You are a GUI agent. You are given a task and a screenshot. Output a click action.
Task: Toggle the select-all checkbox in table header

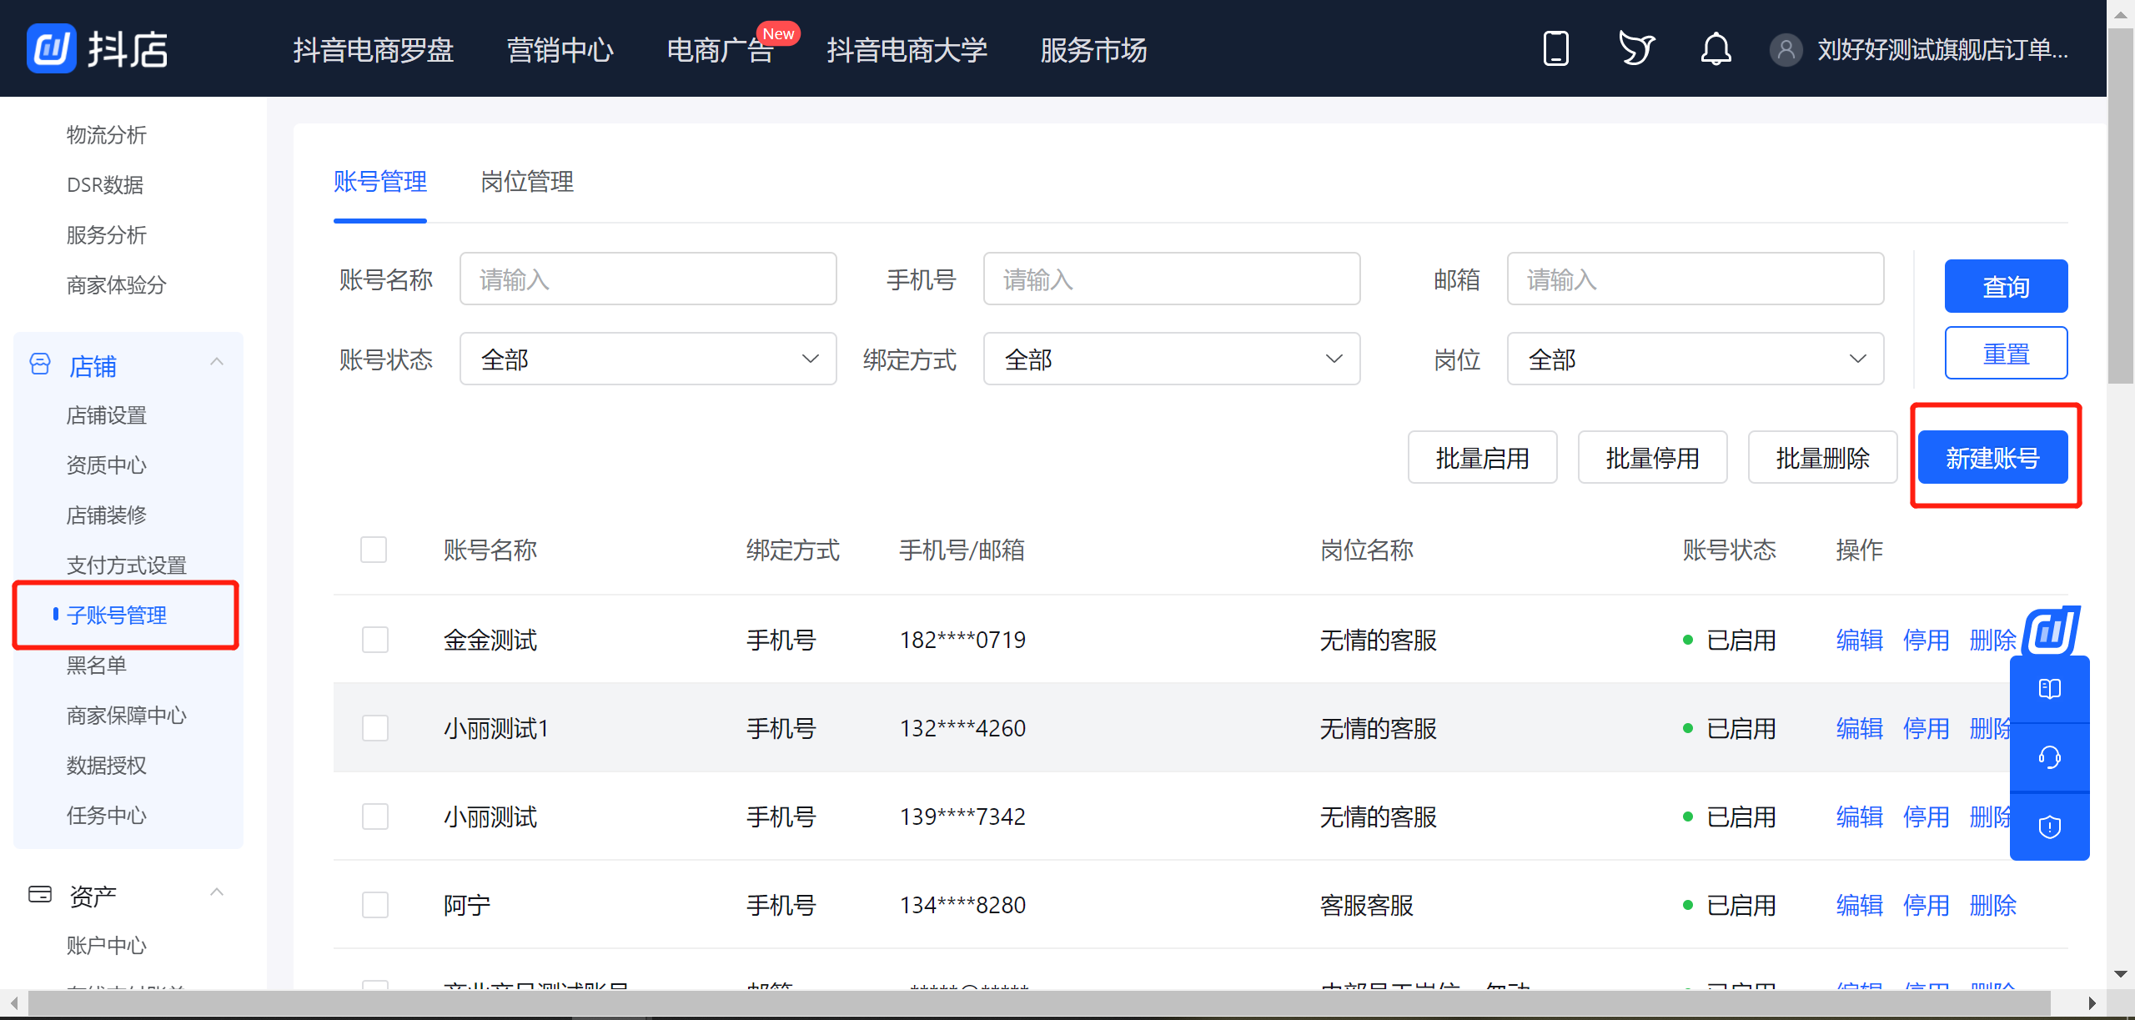coord(374,550)
